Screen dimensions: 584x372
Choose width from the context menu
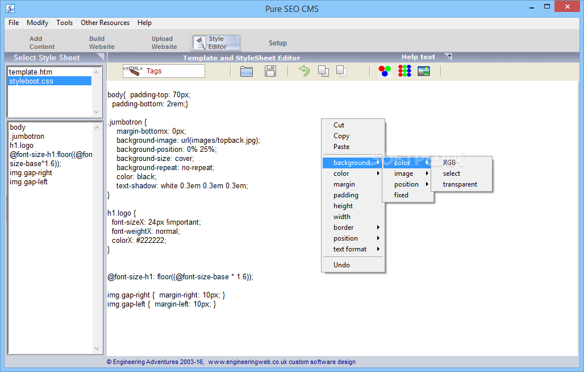pos(353,217)
